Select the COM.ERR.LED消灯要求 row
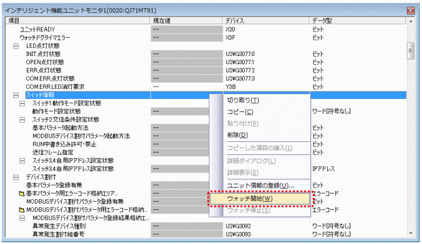Viewport: 422px width, 244px height. (55, 87)
